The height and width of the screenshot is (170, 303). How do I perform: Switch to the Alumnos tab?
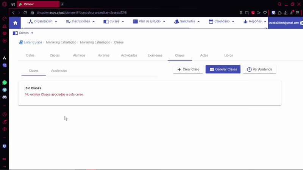79,56
